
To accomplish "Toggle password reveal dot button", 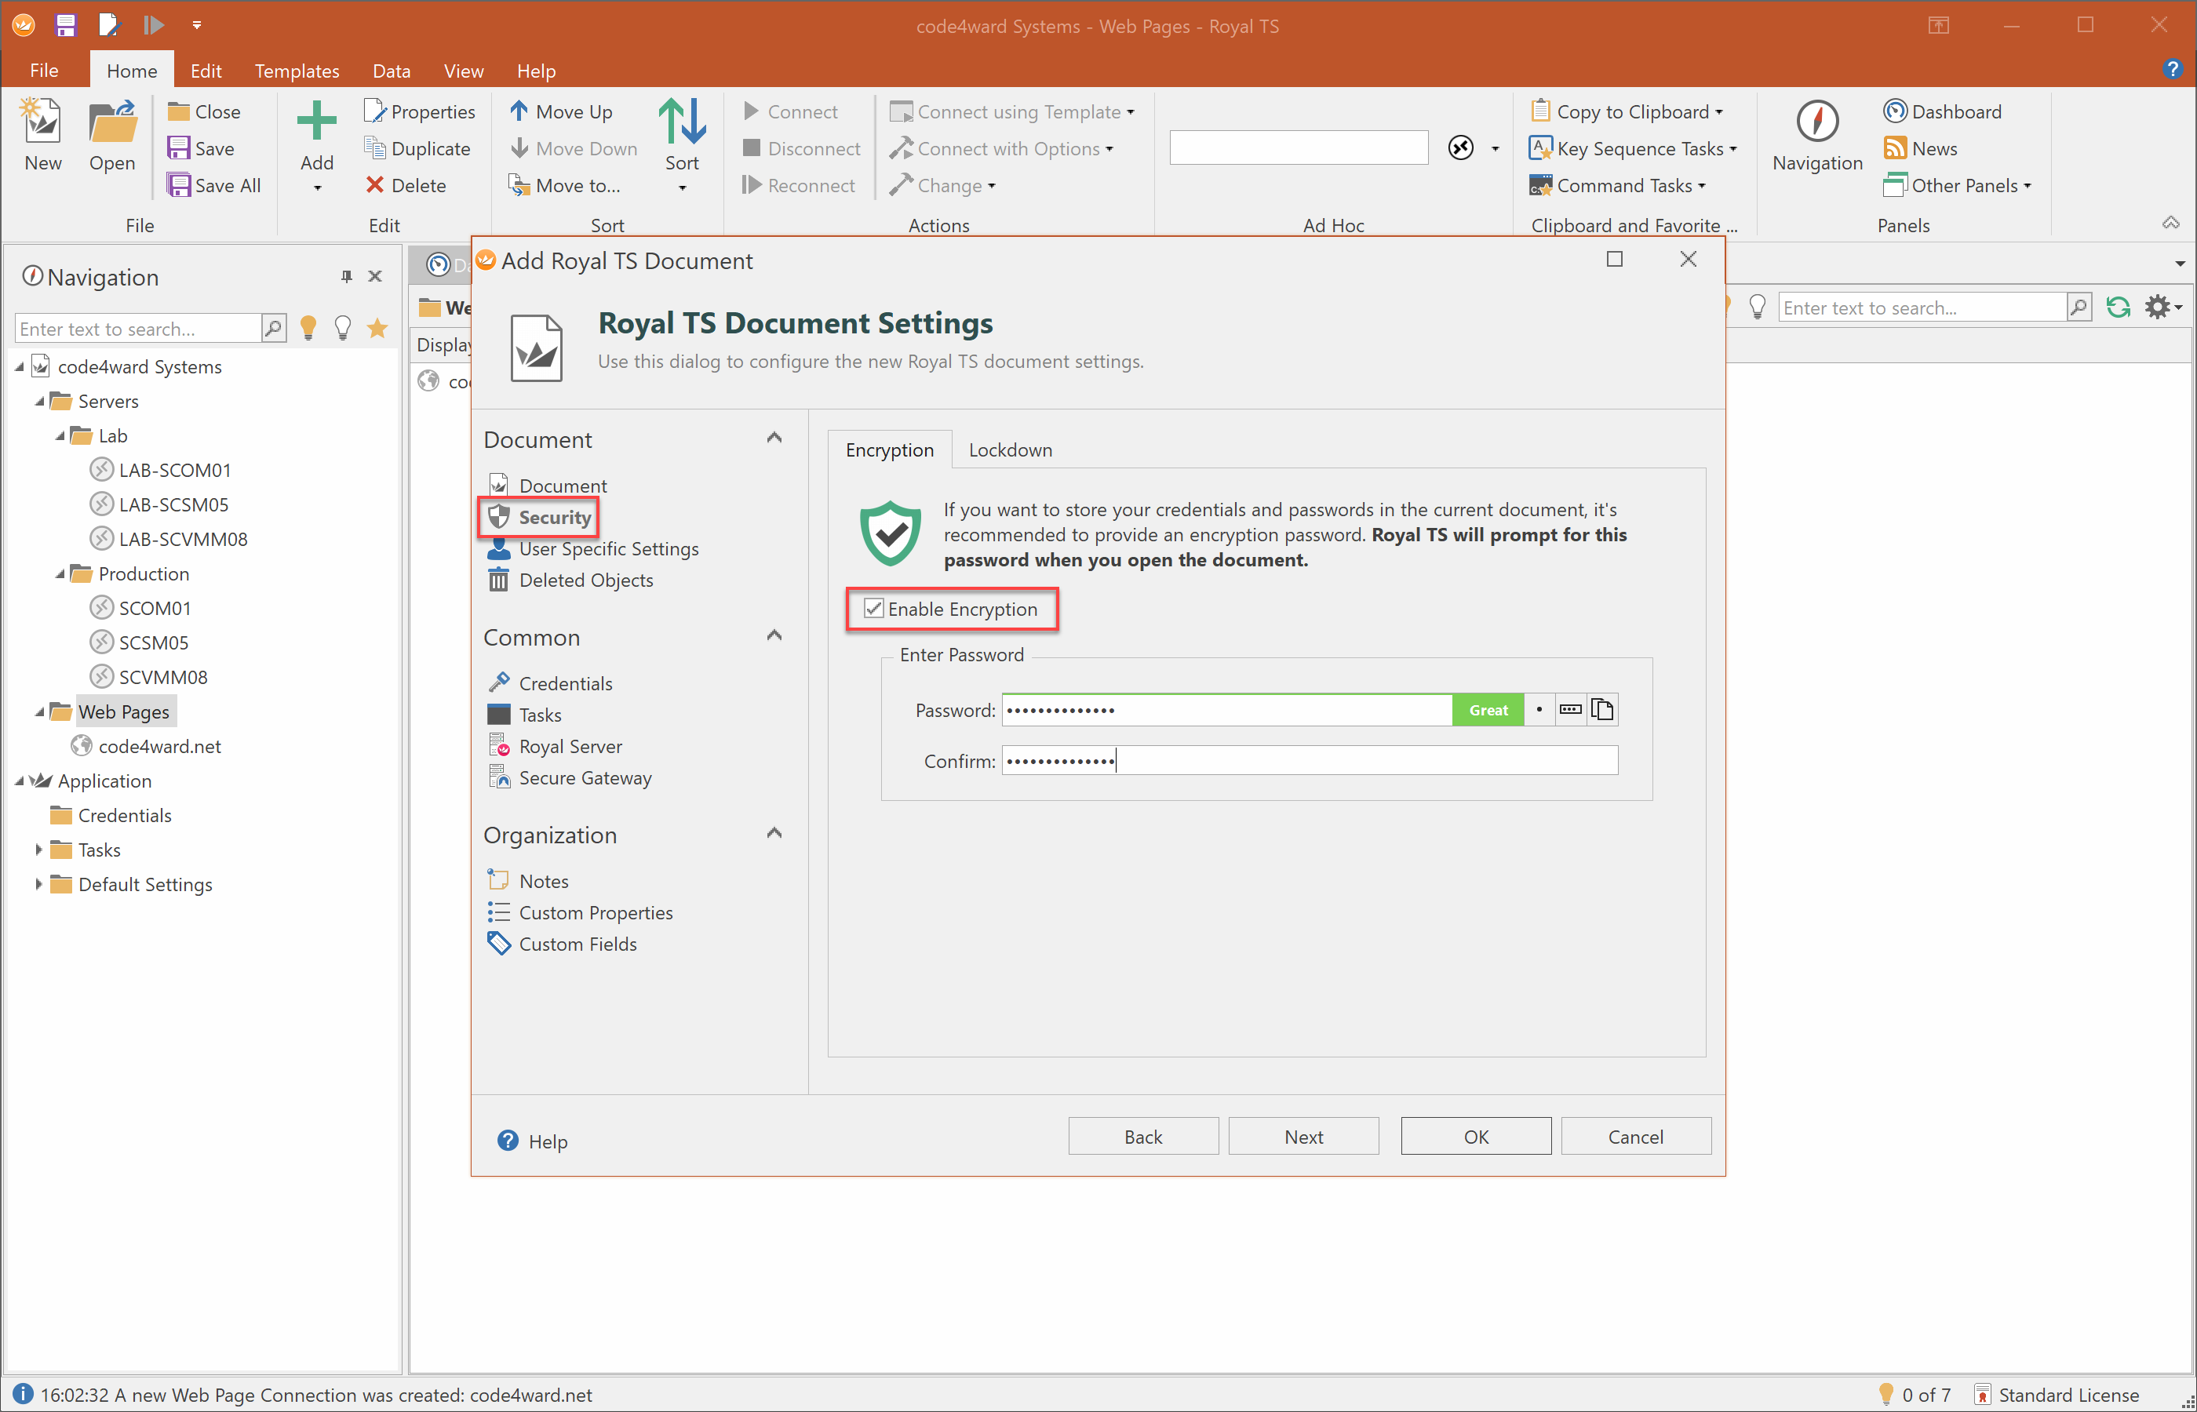I will pos(1539,710).
